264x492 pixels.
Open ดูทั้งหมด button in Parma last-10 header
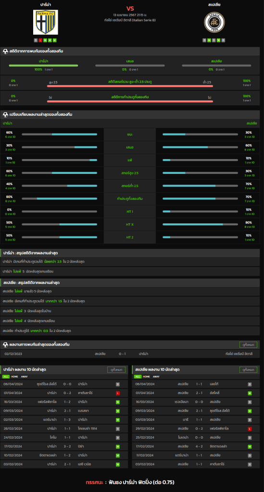116,369
